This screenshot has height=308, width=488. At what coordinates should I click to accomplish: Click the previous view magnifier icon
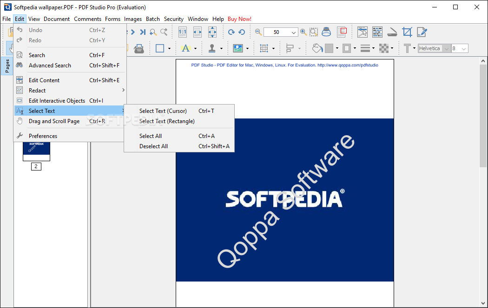[x=153, y=32]
